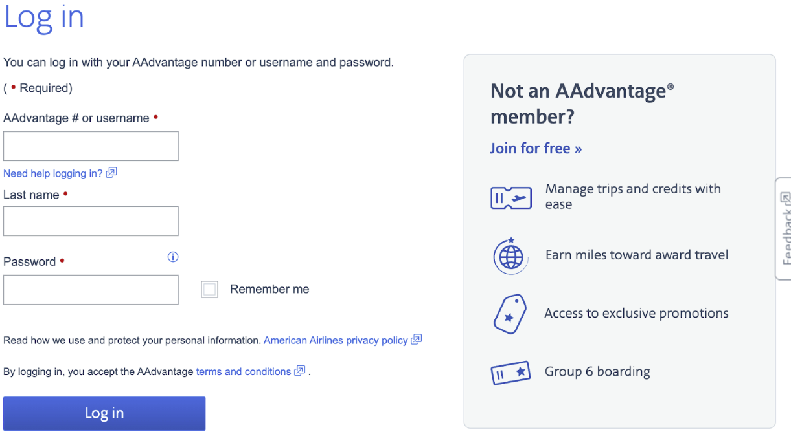Open the terms and conditions link

point(244,372)
